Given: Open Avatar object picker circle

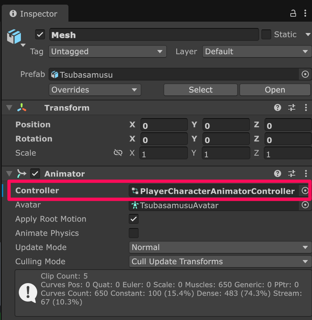Looking at the screenshot, I should click(305, 205).
